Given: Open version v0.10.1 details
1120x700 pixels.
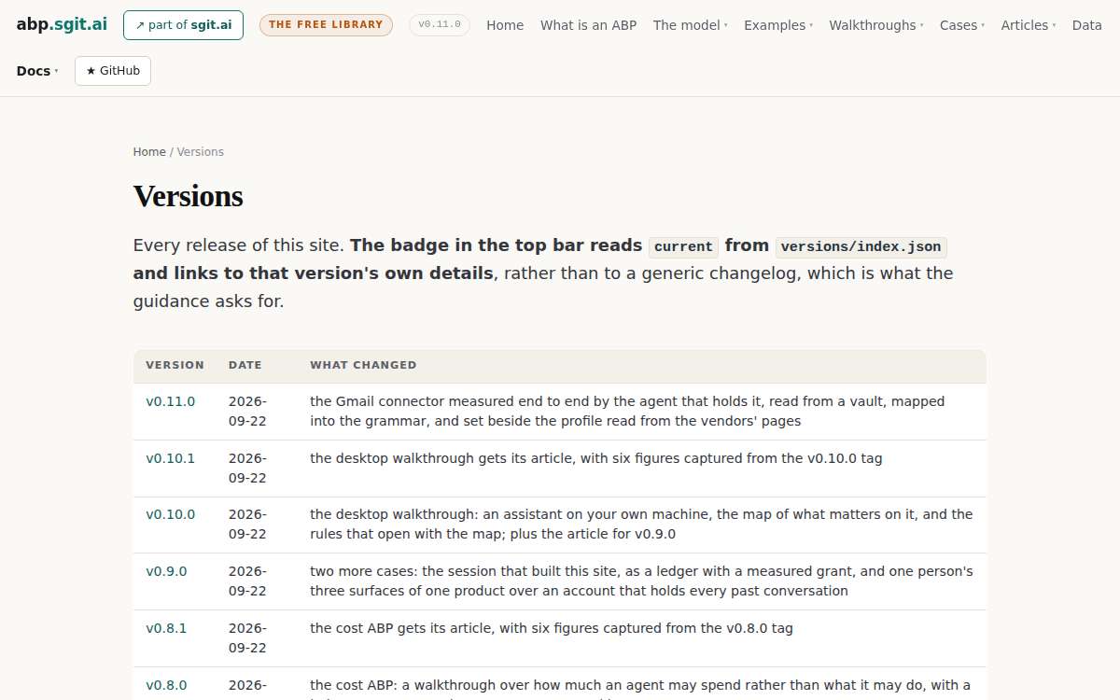Looking at the screenshot, I should coord(171,458).
